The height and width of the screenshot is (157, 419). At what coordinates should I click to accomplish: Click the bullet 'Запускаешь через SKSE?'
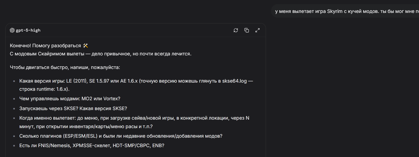[x=73, y=108]
